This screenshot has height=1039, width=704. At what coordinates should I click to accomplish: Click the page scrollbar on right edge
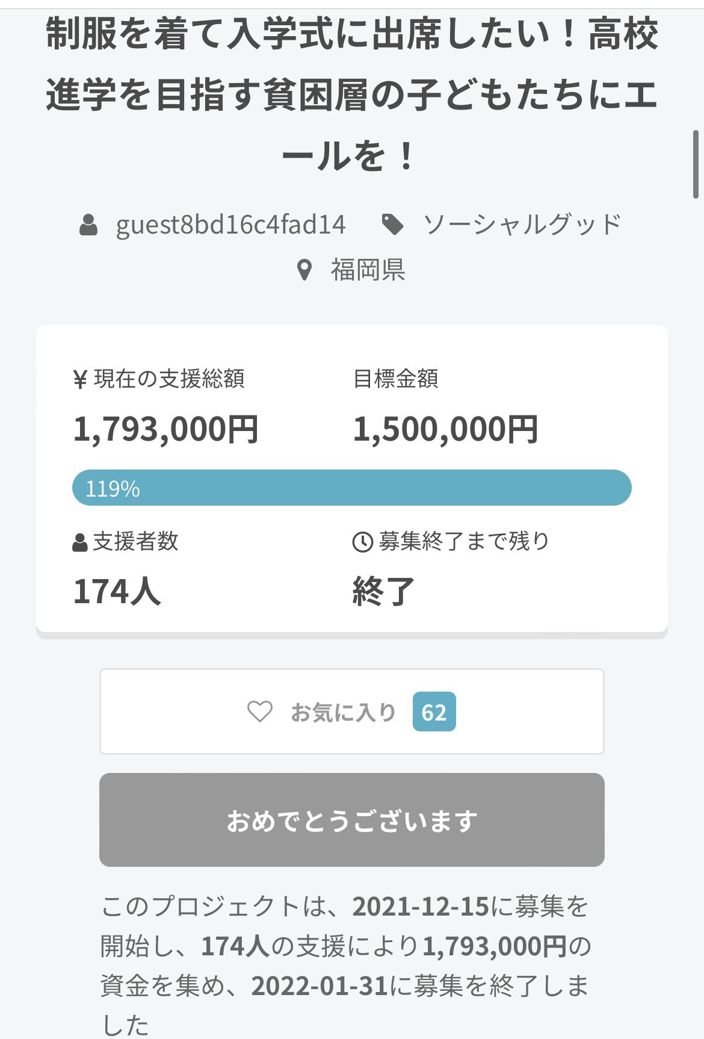pyautogui.click(x=696, y=164)
